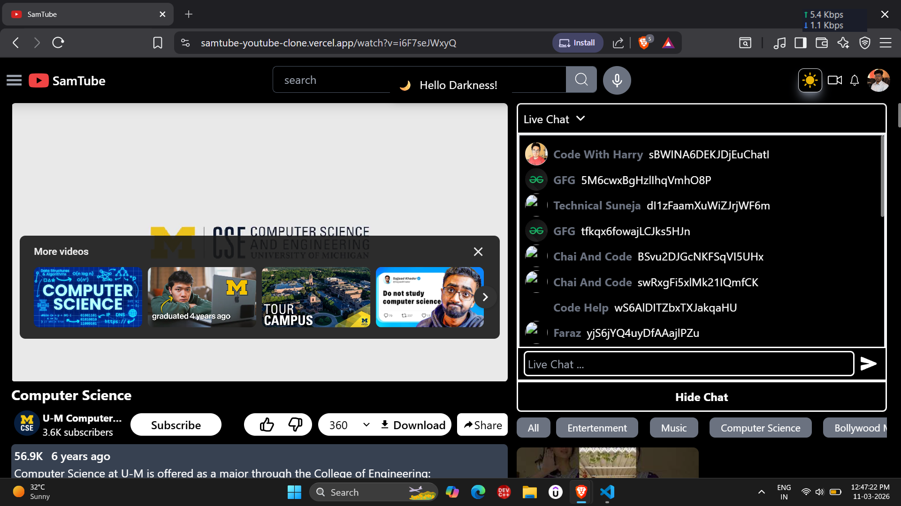901x506 pixels.
Task: Select the Music category chip
Action: coord(674,428)
